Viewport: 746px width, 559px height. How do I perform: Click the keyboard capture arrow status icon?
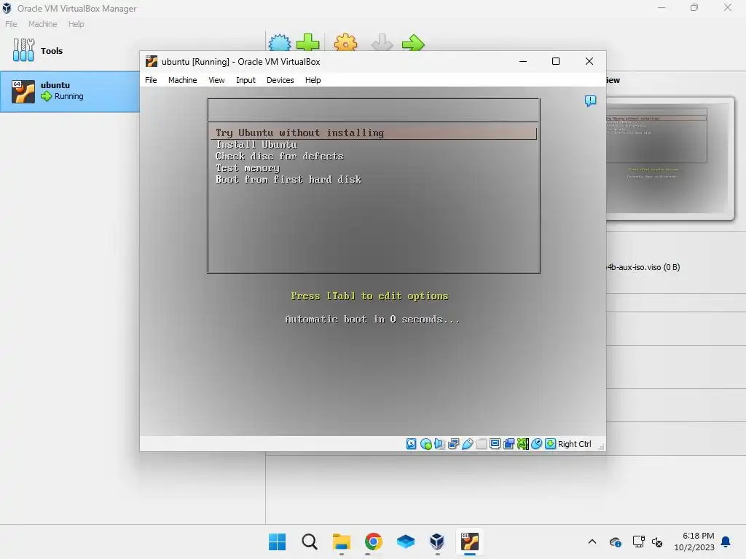point(550,444)
